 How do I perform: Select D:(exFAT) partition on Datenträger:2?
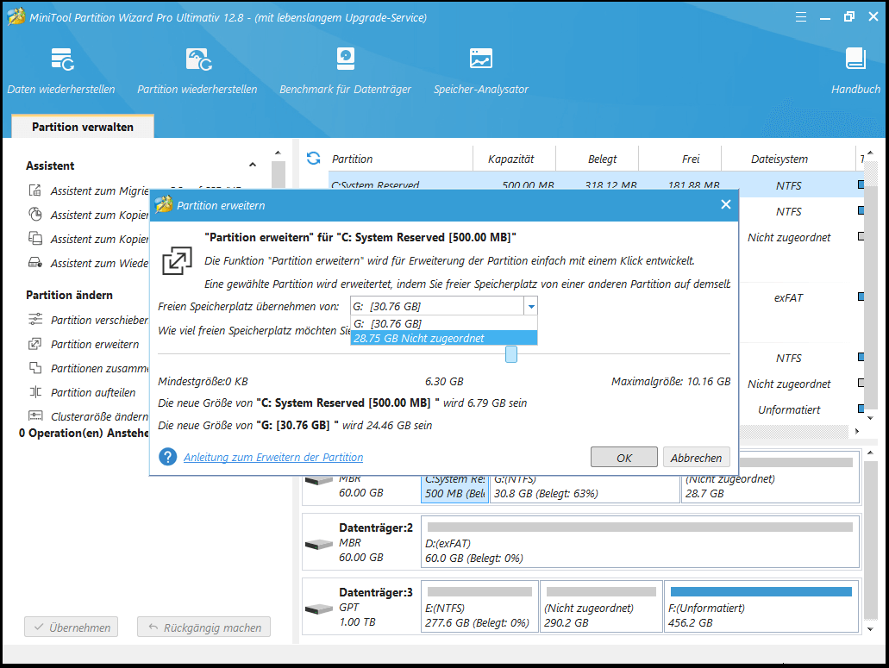[640, 541]
